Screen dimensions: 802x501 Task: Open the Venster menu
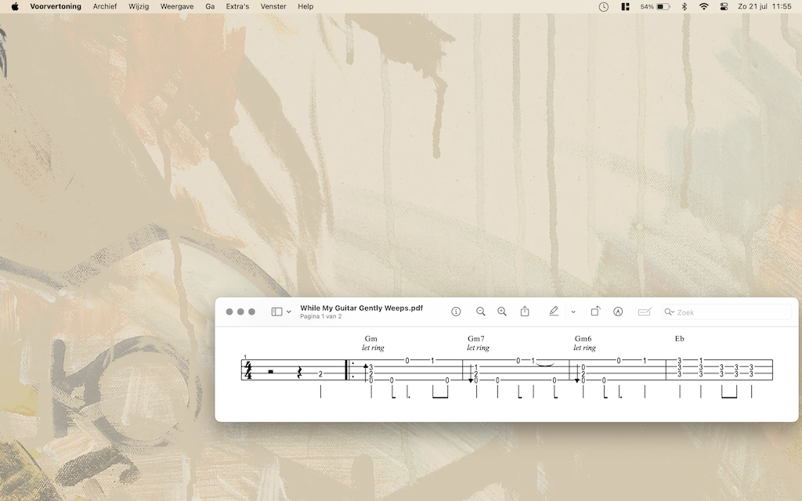pos(273,6)
